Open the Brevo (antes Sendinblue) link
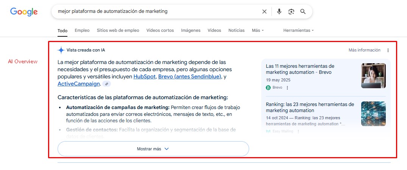The image size is (407, 170). 190,77
